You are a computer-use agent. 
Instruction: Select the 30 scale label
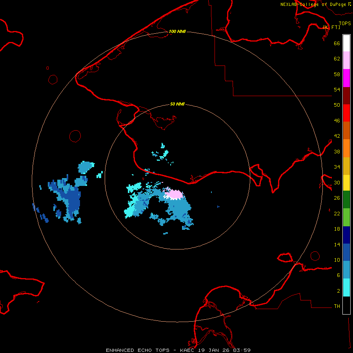point(337,182)
